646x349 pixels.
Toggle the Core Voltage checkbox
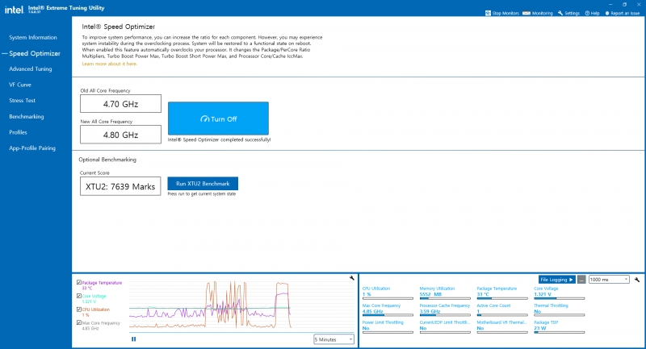(x=78, y=296)
